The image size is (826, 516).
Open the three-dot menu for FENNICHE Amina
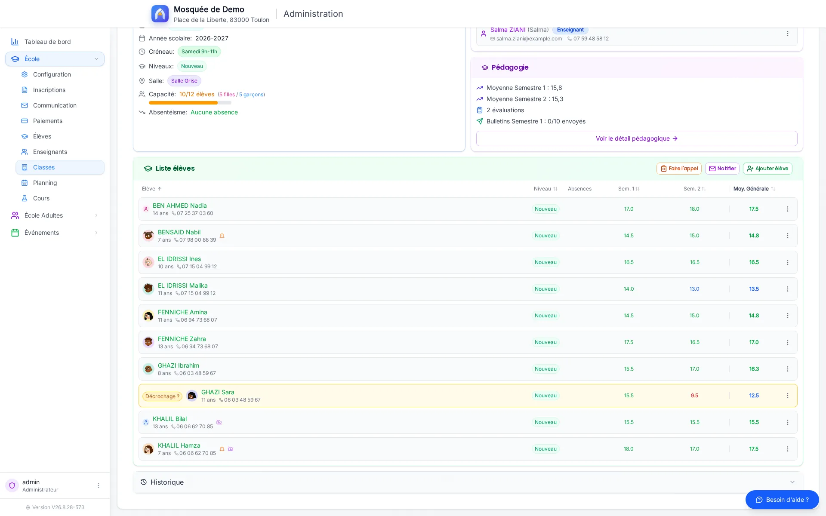pos(788,316)
